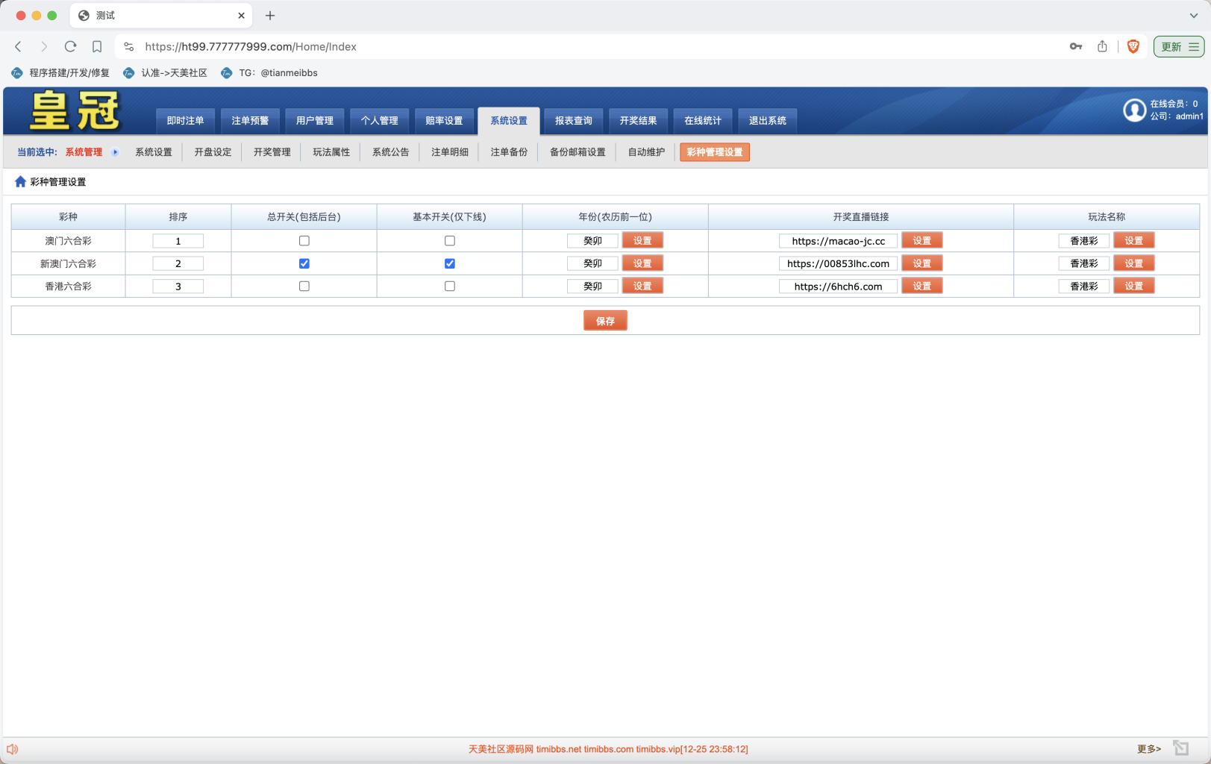The image size is (1211, 764).
Task: Expand the tab list chevron at top right
Action: coord(1193,16)
